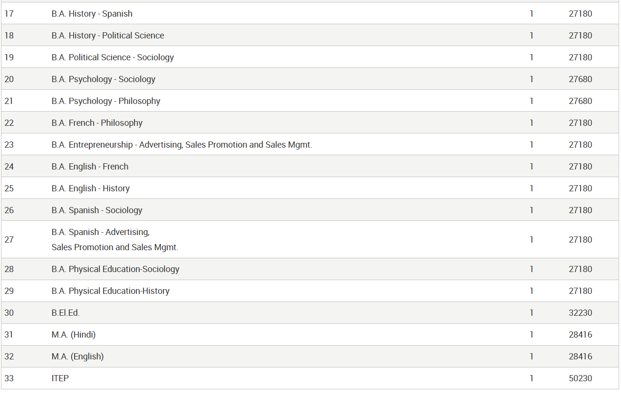Select B.A. History - Political Science text

click(107, 36)
